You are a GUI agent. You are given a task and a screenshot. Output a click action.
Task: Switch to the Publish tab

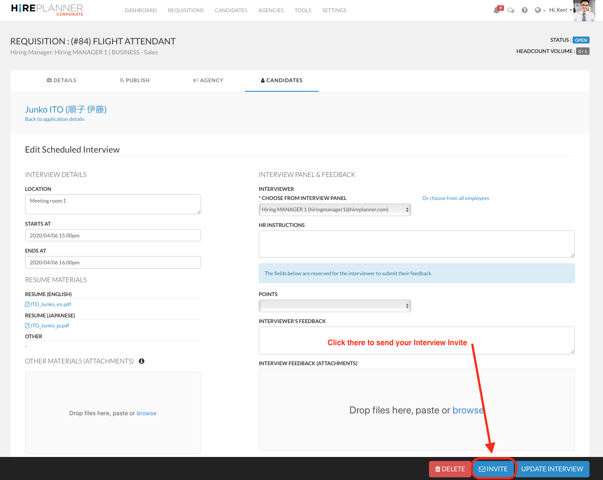click(135, 80)
